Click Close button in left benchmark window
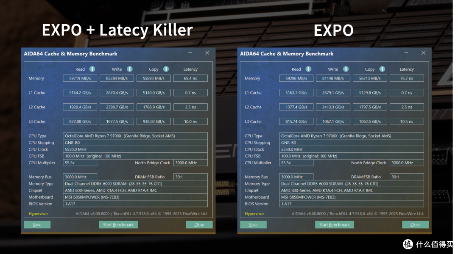 pos(199,224)
